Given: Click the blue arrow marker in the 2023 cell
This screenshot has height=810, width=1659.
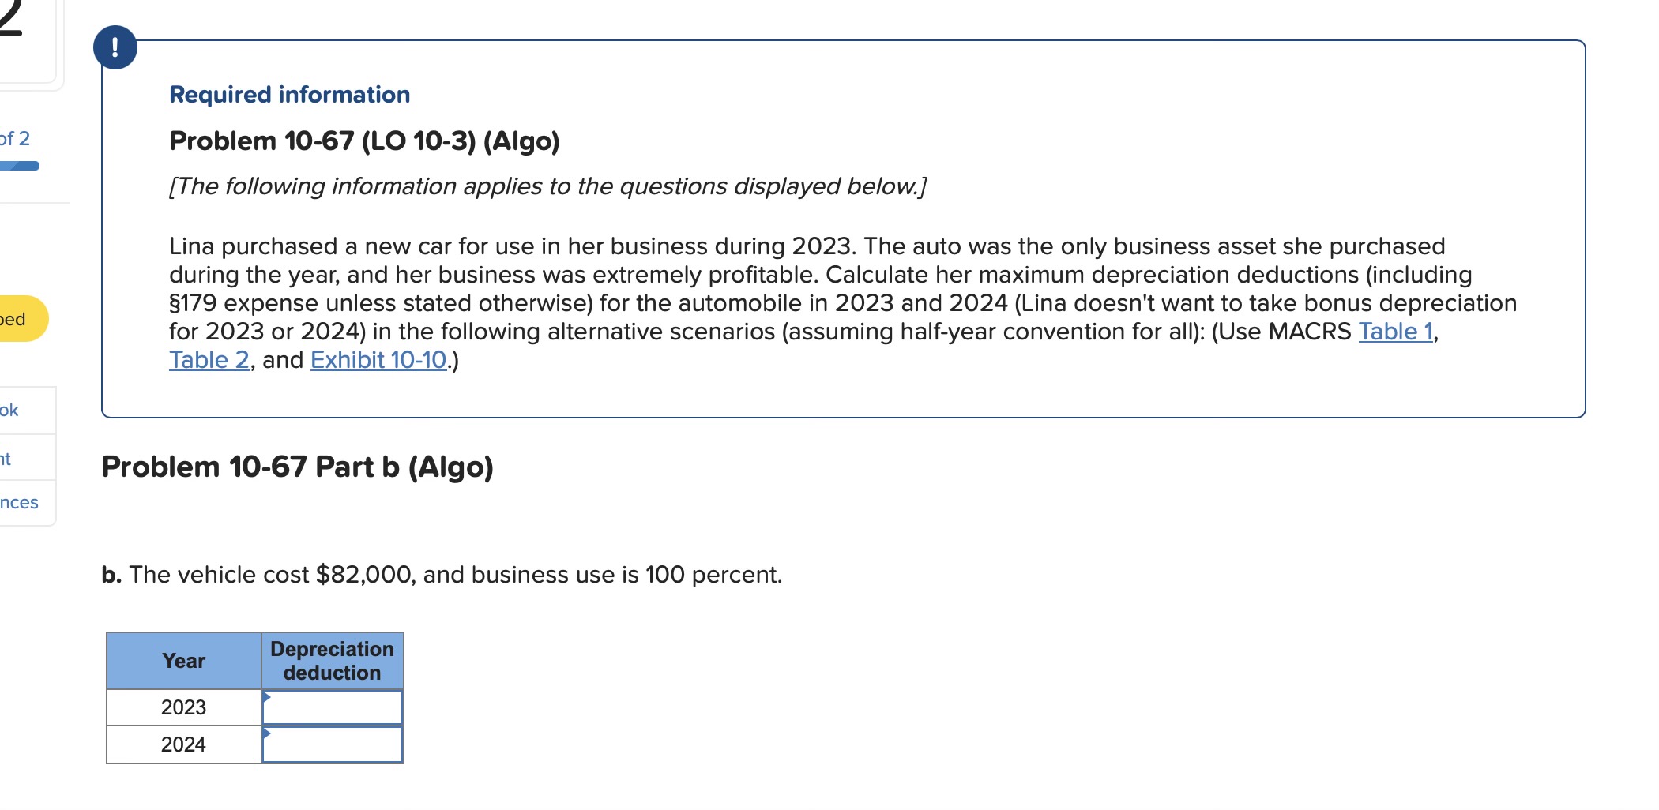Looking at the screenshot, I should [267, 697].
